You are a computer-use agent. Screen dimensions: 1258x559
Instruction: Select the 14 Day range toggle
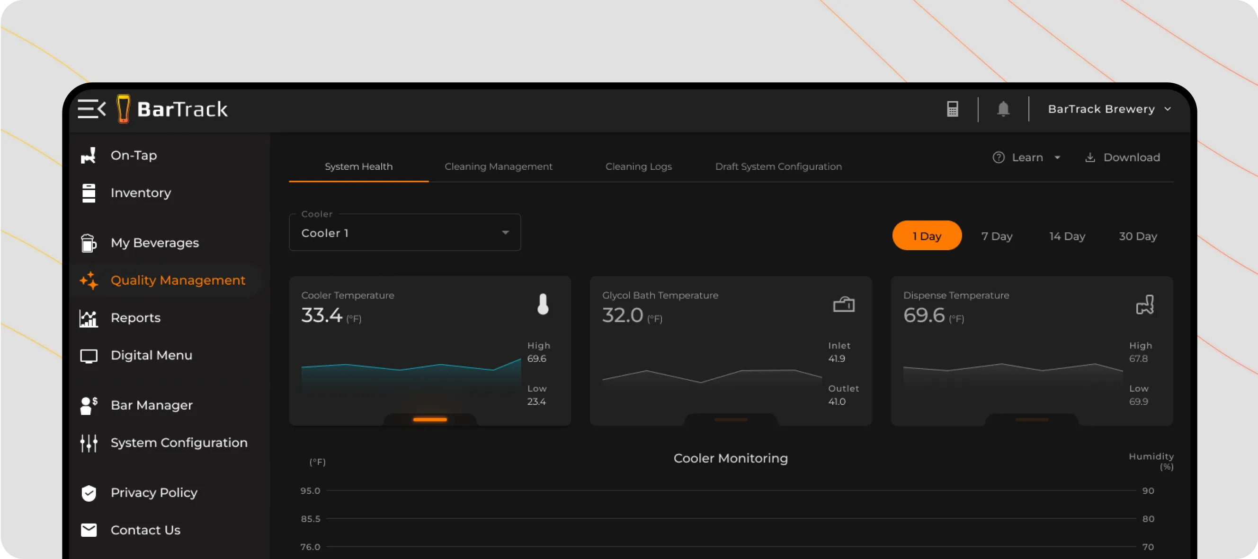(1067, 236)
